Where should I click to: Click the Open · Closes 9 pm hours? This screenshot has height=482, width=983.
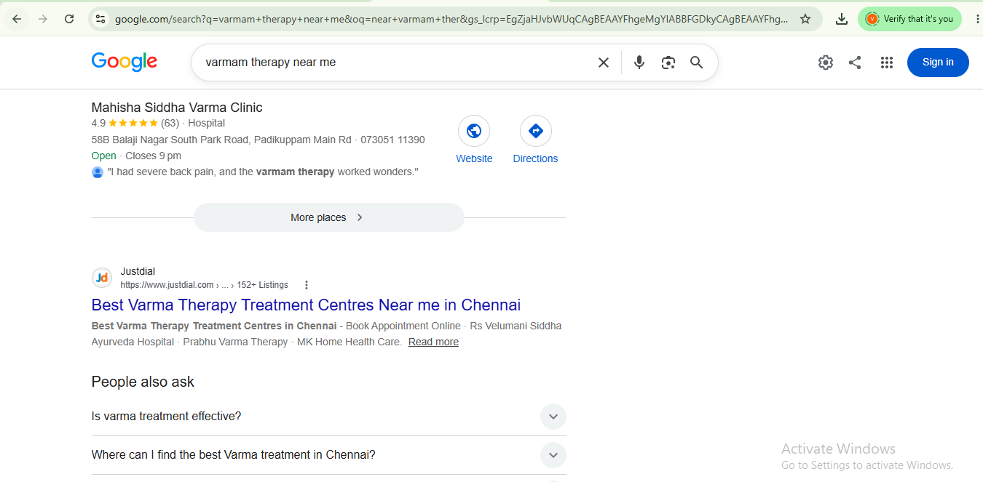click(136, 156)
